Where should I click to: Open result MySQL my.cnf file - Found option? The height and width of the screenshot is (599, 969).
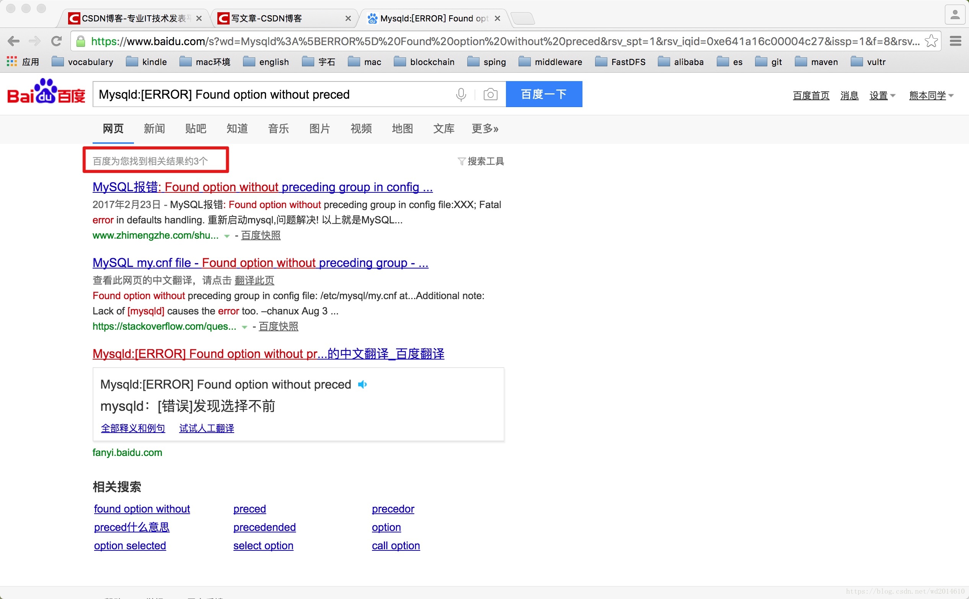[x=260, y=262]
